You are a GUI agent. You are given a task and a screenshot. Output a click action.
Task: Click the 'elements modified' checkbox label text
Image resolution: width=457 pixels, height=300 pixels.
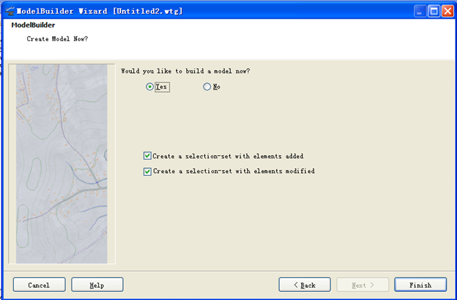234,172
